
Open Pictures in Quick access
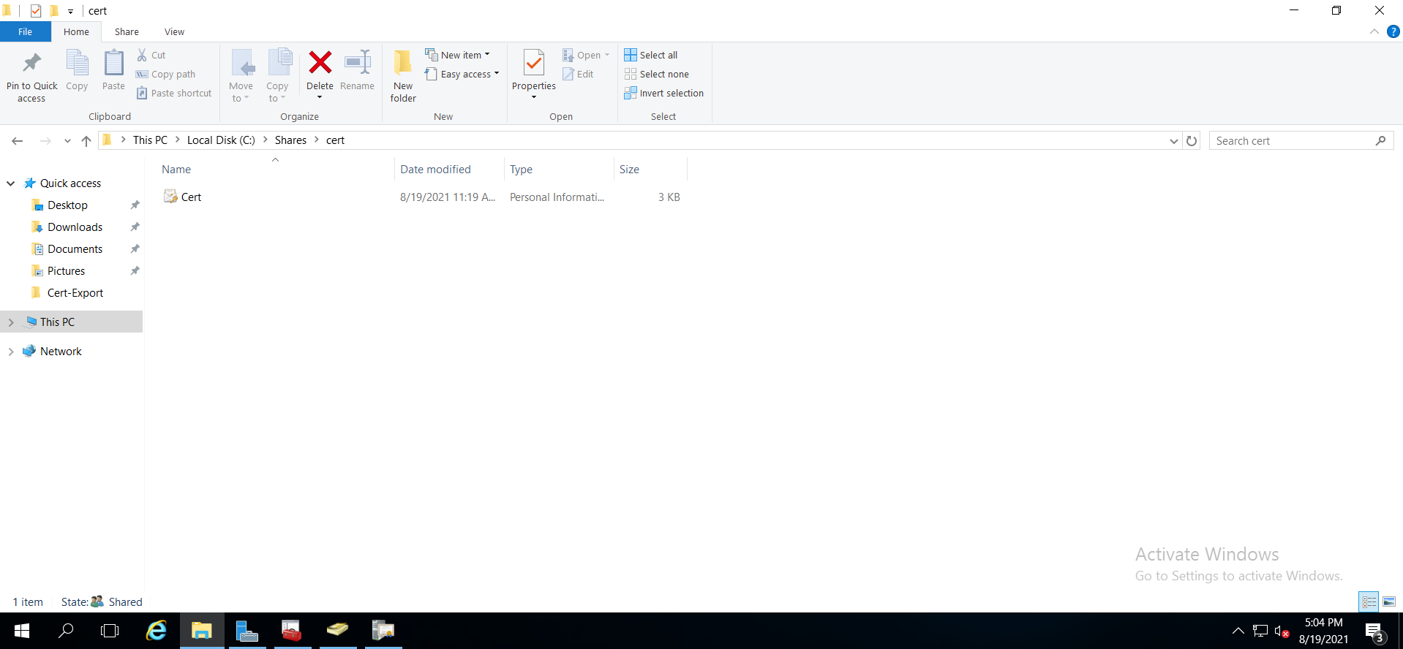(66, 271)
